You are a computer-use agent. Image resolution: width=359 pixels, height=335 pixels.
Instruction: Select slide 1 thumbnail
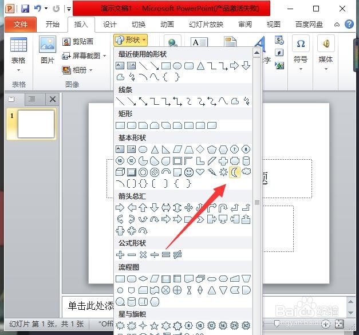pos(36,124)
